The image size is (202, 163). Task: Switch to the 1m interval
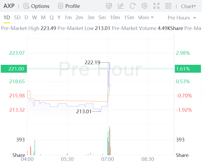(x=68, y=18)
